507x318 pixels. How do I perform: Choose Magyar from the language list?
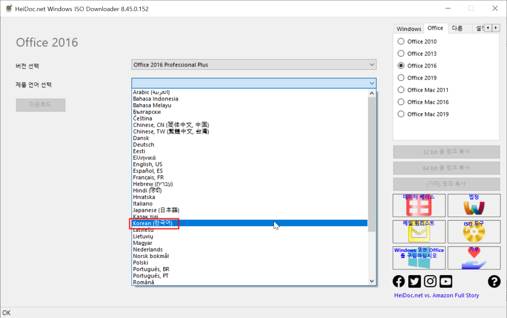(250, 243)
